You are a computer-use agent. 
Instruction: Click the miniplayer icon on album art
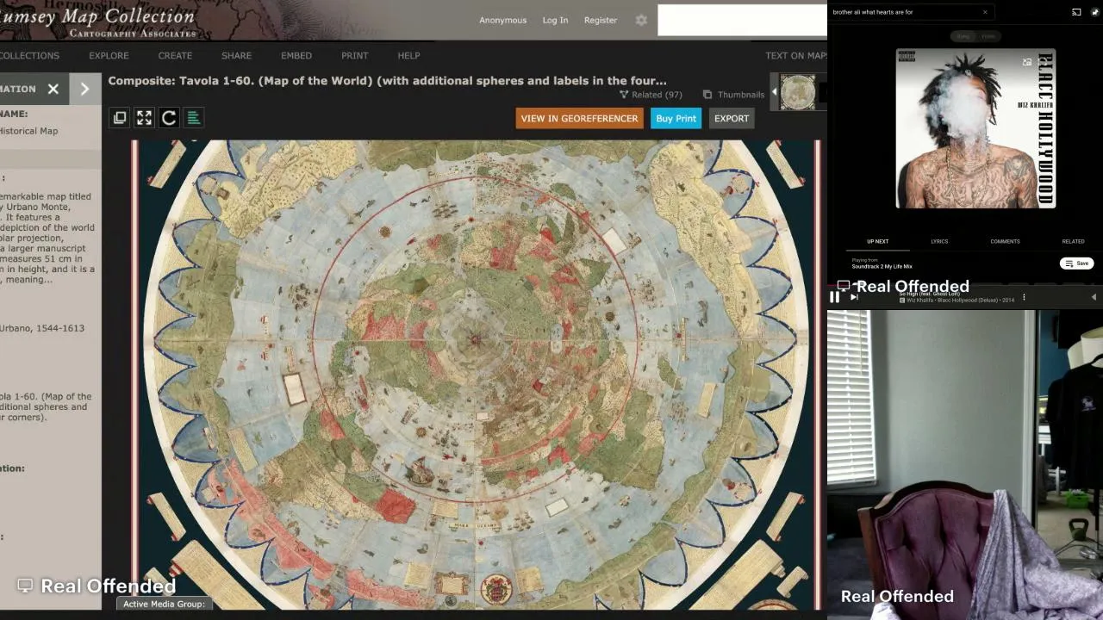[x=1026, y=62]
